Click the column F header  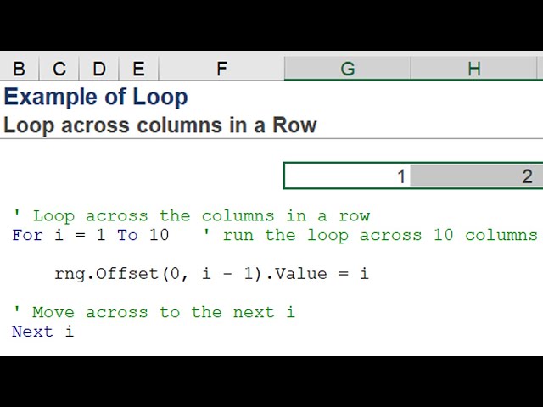(x=221, y=70)
